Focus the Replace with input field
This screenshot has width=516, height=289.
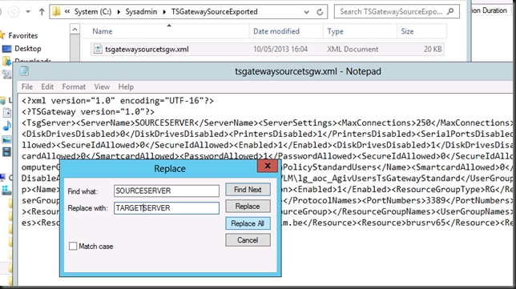point(167,208)
